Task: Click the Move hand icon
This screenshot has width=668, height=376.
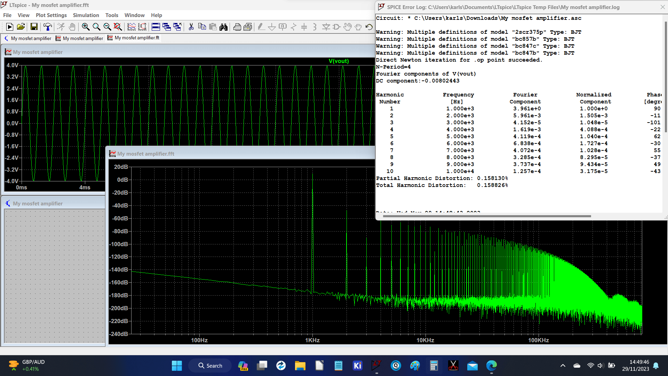Action: point(347,27)
